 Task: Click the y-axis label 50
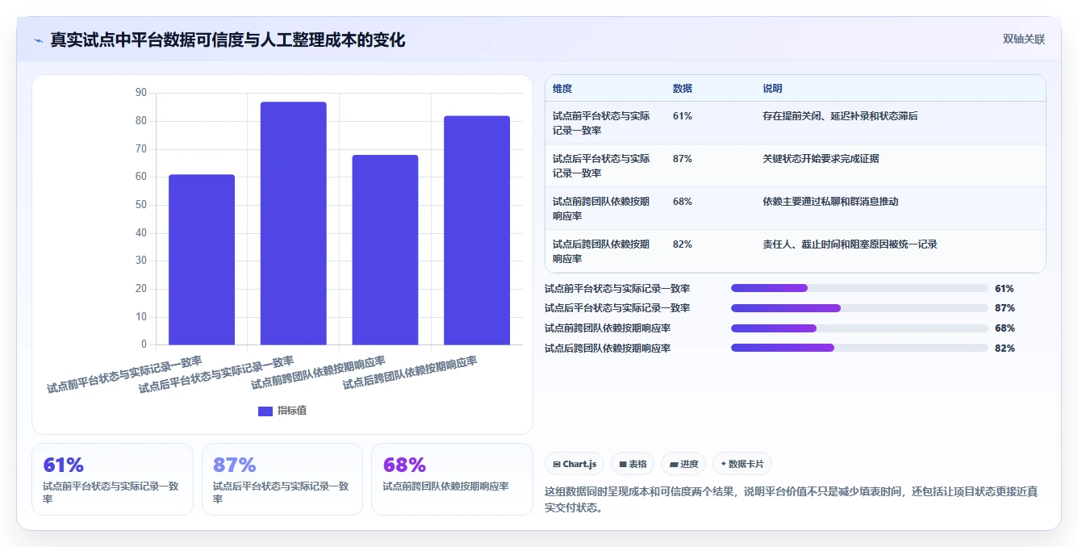(141, 205)
